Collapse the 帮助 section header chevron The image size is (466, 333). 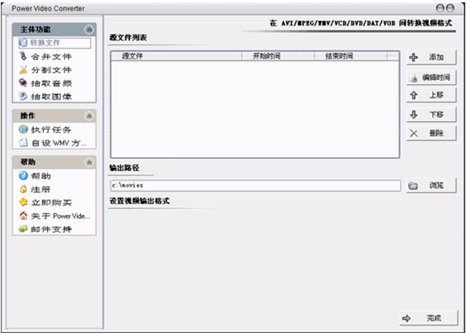(x=89, y=162)
